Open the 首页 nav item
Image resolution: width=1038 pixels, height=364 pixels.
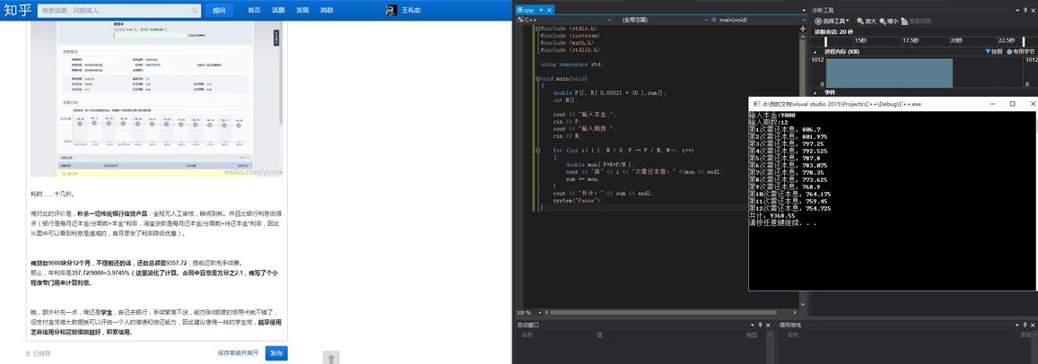[x=254, y=11]
